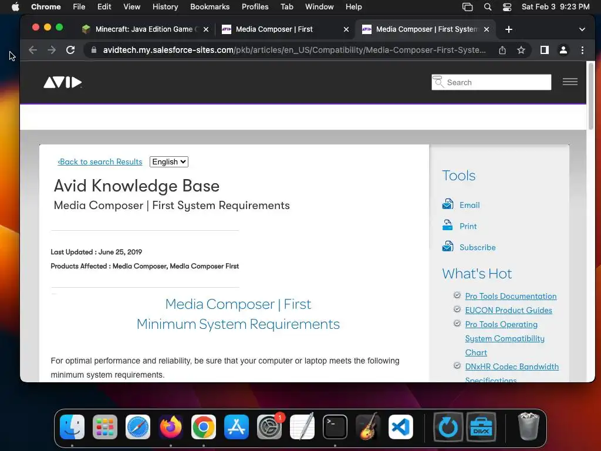Screen dimensions: 601x451
Task: Open the blue circular arrow app in Dock
Action: (448, 427)
